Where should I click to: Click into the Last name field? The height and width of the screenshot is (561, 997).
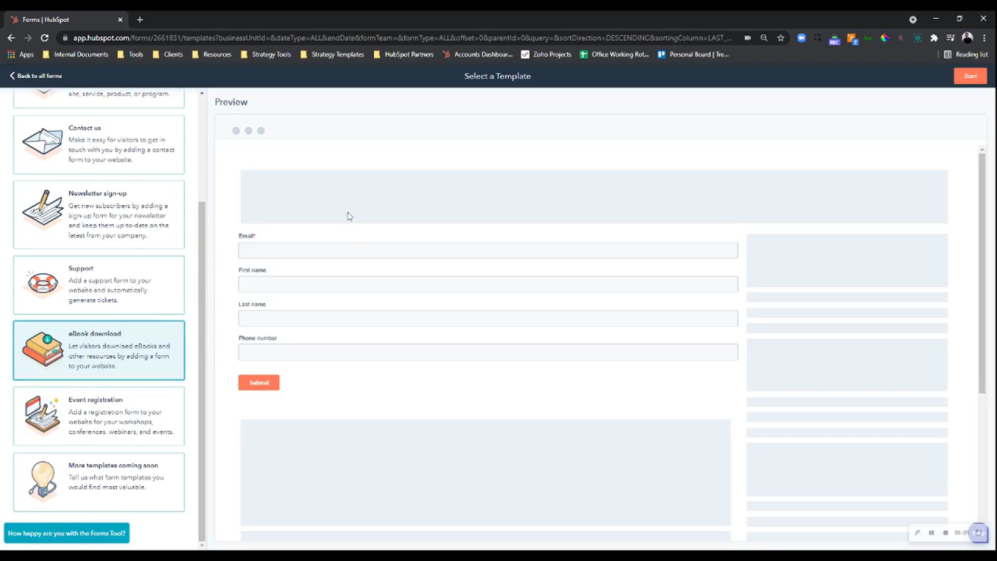[488, 318]
